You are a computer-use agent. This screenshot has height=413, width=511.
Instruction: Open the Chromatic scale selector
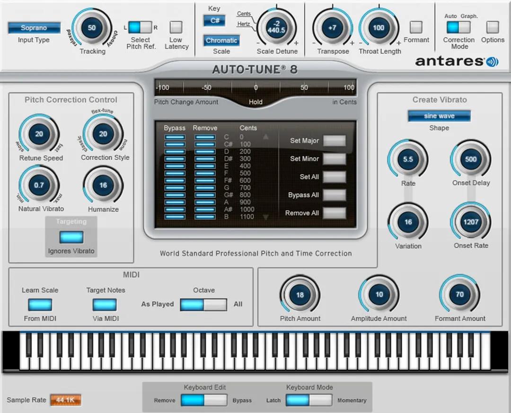click(221, 41)
